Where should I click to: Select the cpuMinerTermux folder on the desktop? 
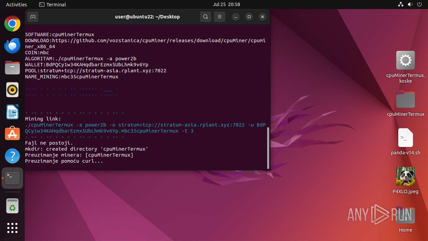click(x=406, y=103)
